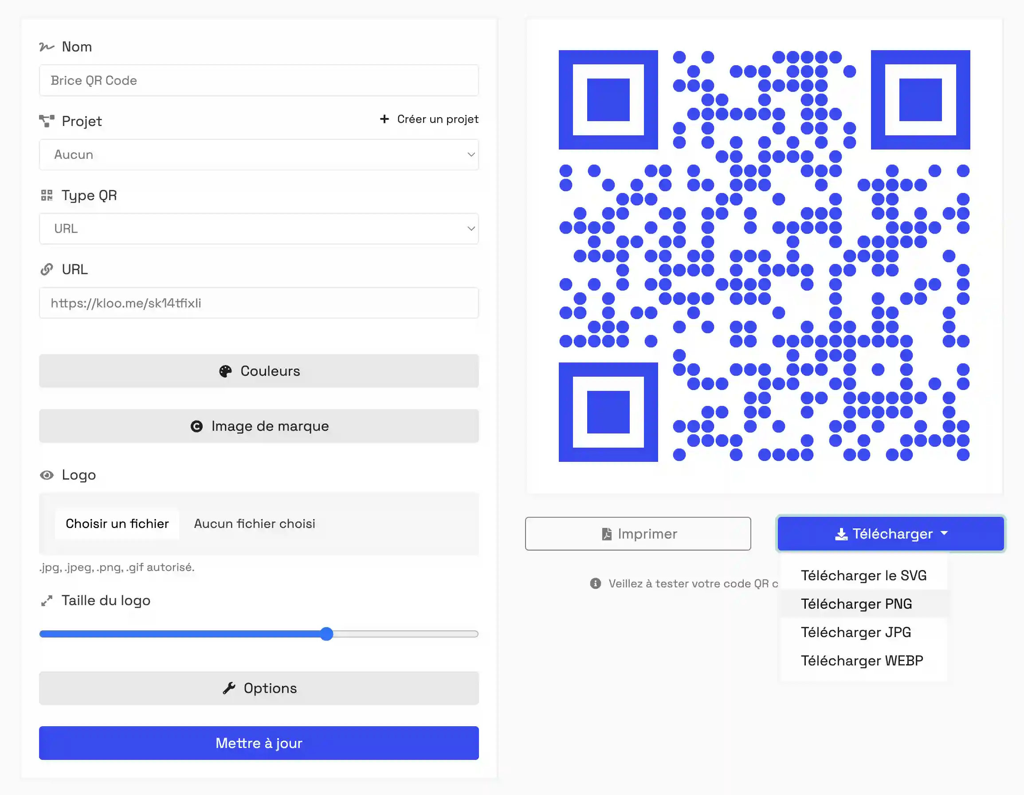1024x795 pixels.
Task: Toggle the Télécharger dropdown caret
Action: (944, 534)
